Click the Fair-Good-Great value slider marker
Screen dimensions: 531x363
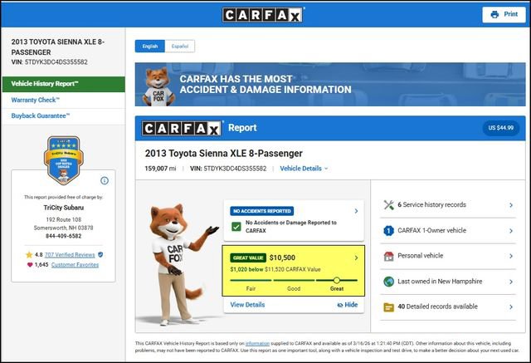tap(336, 281)
